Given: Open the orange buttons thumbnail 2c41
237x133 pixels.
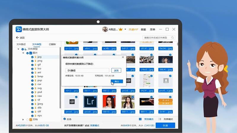Looking at the screenshot, I should pyautogui.click(x=166, y=102).
